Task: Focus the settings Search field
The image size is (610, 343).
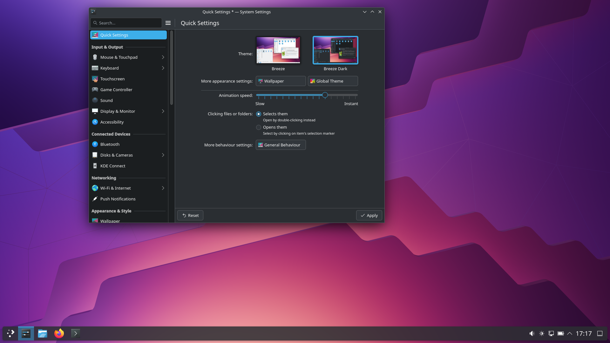Action: click(126, 23)
